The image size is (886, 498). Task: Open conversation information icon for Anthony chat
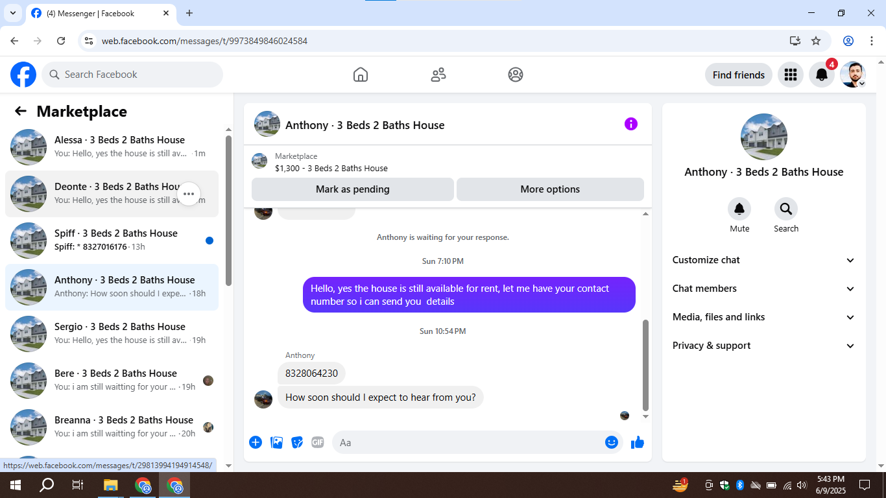click(x=631, y=124)
